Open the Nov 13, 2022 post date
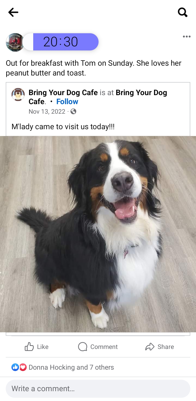This screenshot has width=196, height=401. (47, 111)
